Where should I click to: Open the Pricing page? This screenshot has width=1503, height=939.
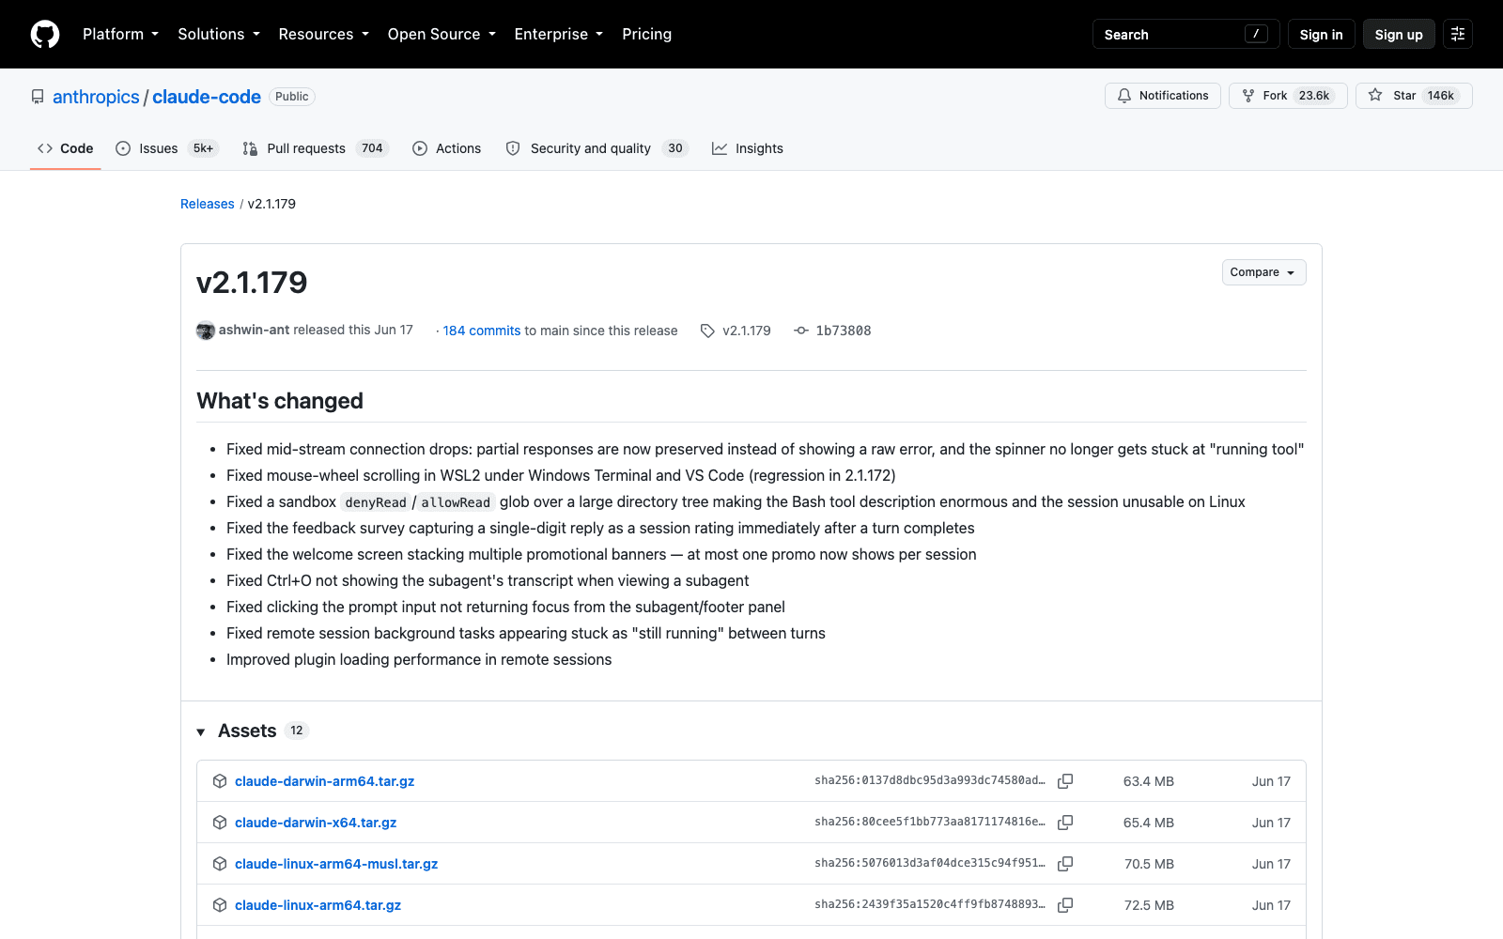coord(646,34)
